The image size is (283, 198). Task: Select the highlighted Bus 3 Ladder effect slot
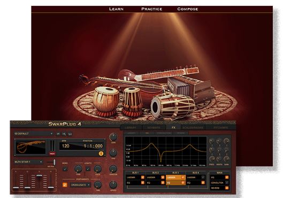click(175, 178)
